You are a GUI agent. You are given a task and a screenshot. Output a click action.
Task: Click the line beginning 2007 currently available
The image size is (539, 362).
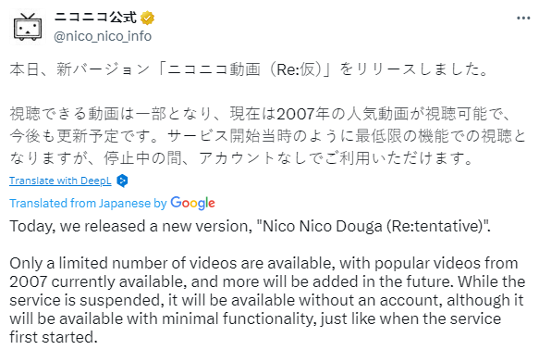point(267,281)
